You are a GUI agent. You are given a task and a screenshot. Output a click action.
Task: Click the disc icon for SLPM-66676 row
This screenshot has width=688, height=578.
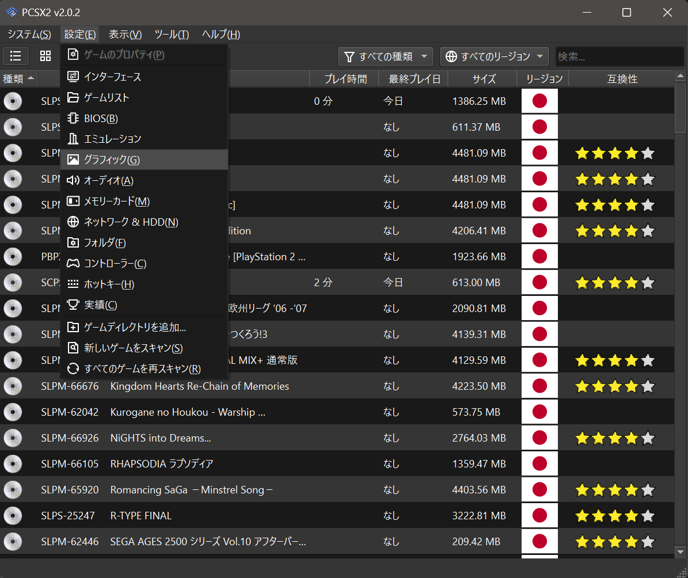click(13, 386)
